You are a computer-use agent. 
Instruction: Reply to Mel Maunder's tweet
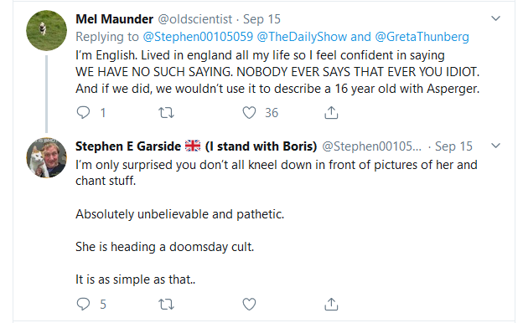pyautogui.click(x=83, y=113)
